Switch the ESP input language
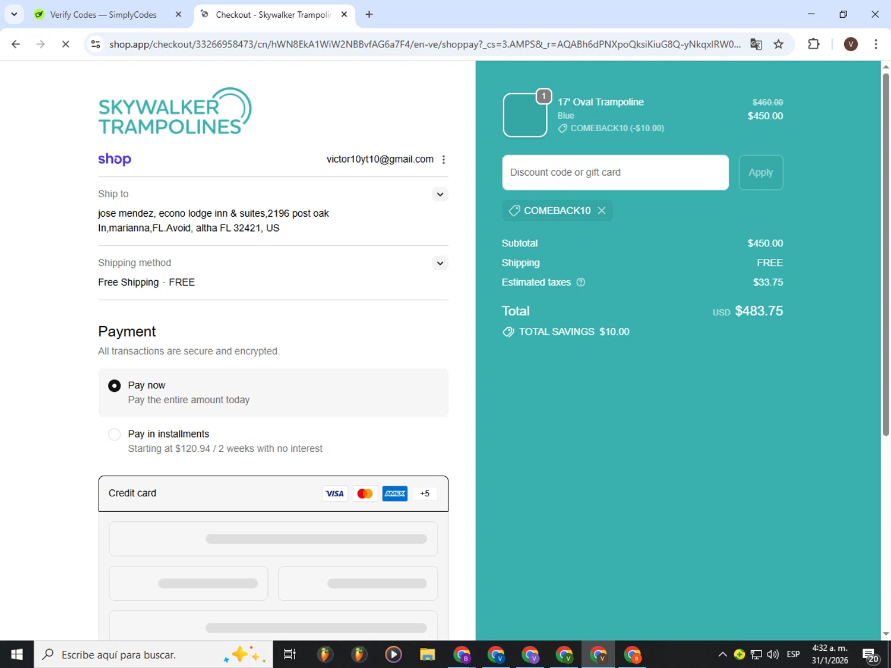891x668 pixels. click(793, 655)
